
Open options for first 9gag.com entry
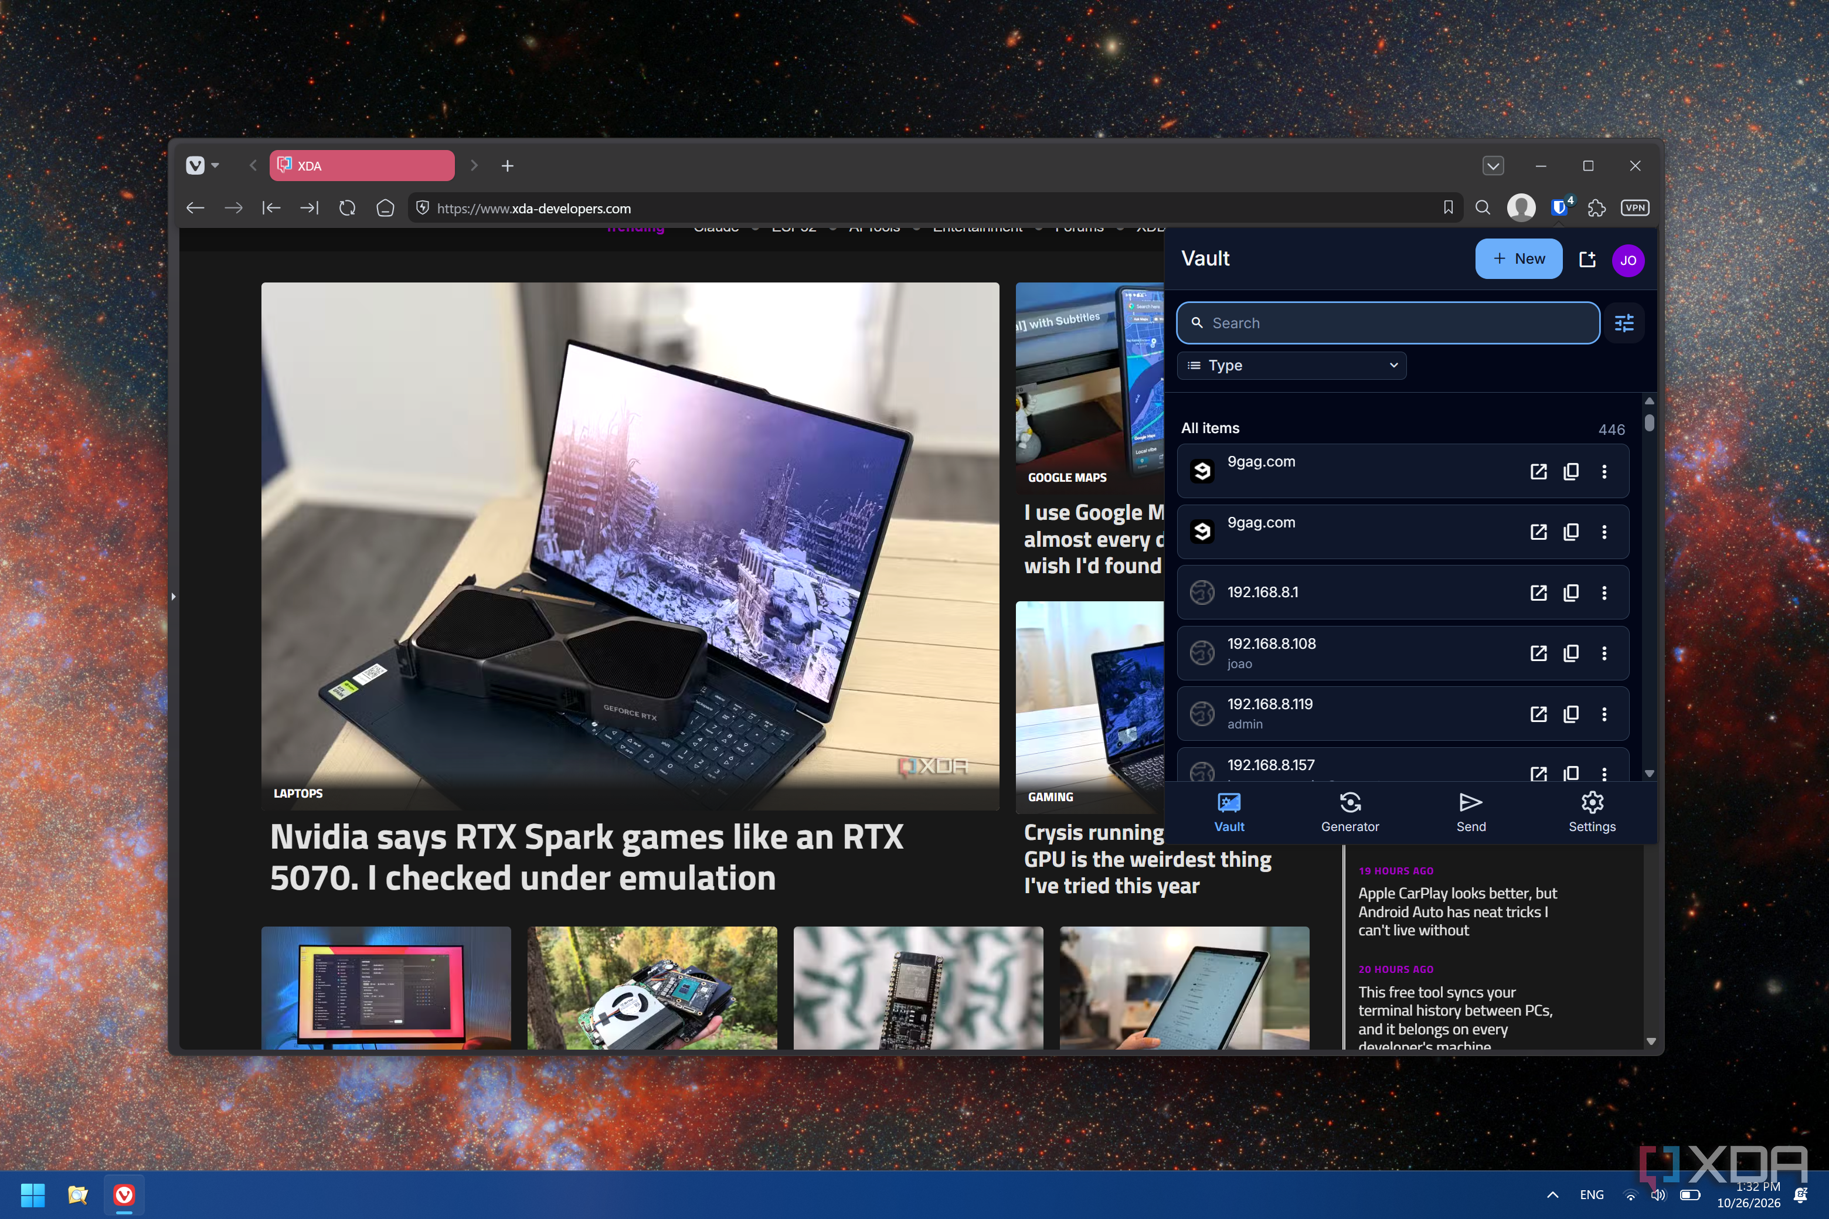tap(1603, 471)
